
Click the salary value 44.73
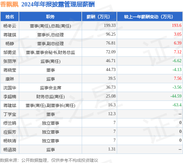[111, 69]
